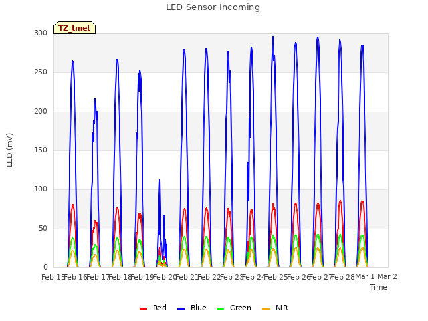Click the 50 y-axis tick label

pos(43,229)
